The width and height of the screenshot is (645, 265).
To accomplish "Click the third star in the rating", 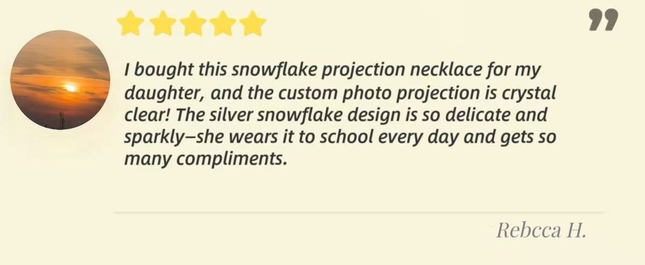I will tap(192, 24).
